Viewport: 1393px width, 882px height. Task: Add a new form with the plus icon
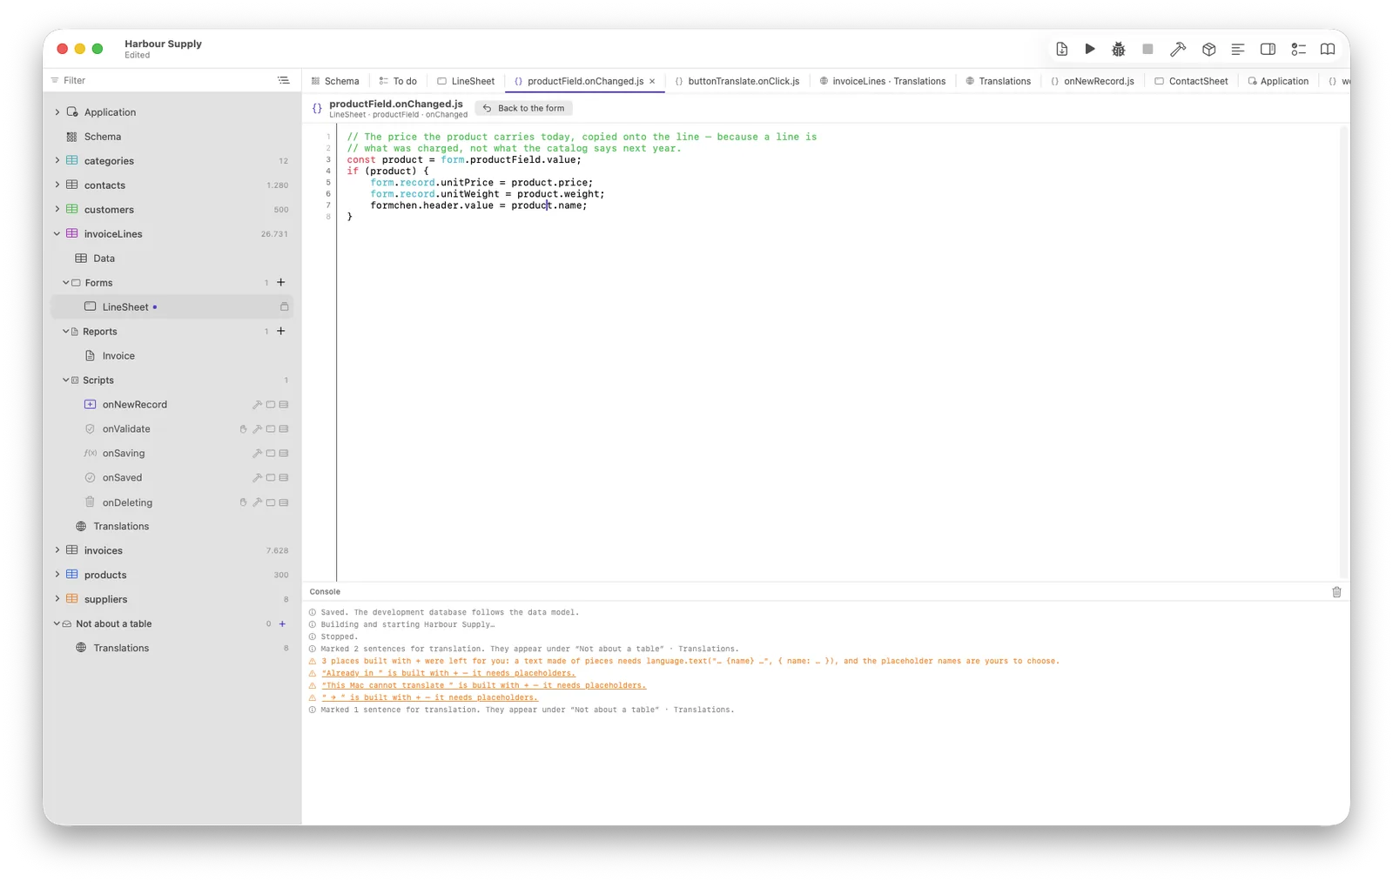coord(281,282)
